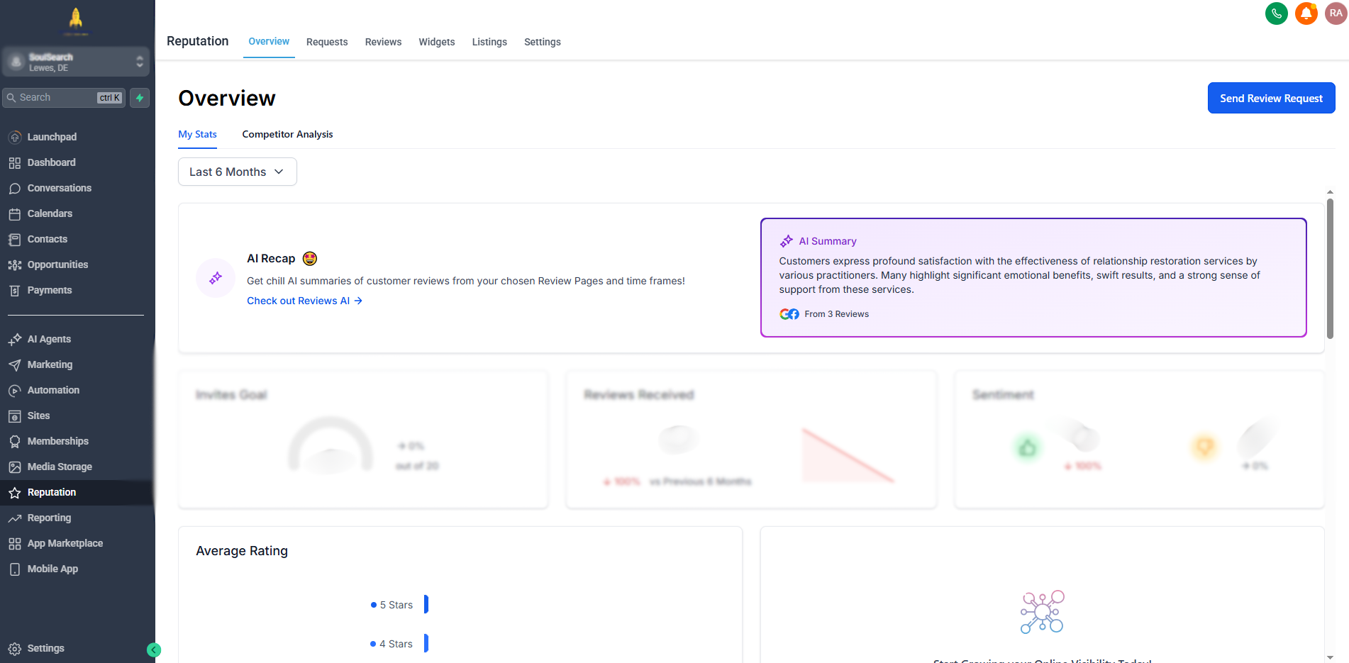Click the 5 Stars rating bar
Viewport: 1349px width, 663px height.
coord(426,604)
